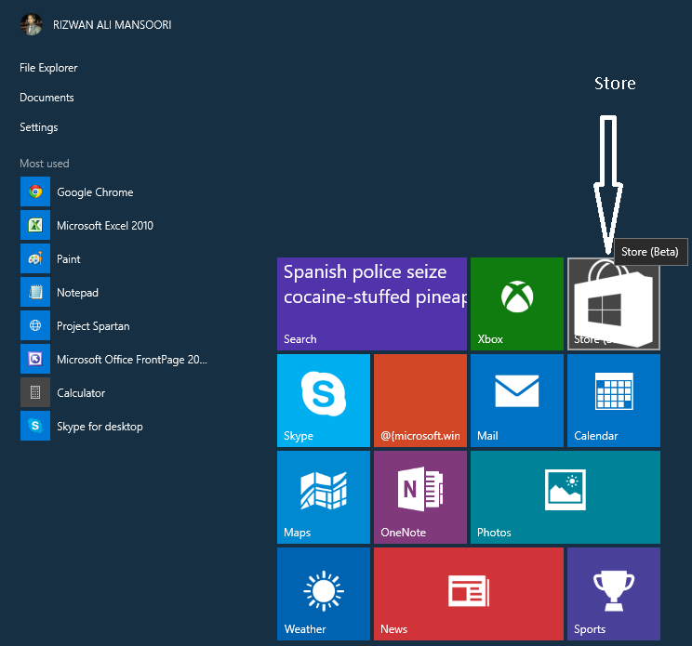Open the Maps tile
The height and width of the screenshot is (646, 692).
[x=324, y=497]
